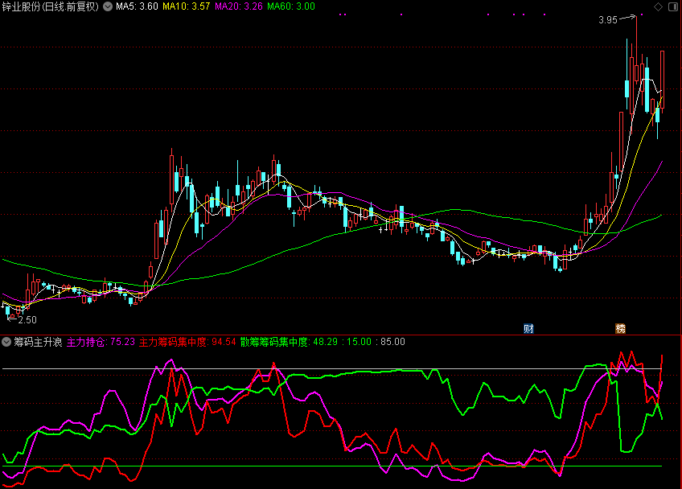Click the green MA60 label
Image resolution: width=682 pixels, height=489 pixels.
point(290,6)
